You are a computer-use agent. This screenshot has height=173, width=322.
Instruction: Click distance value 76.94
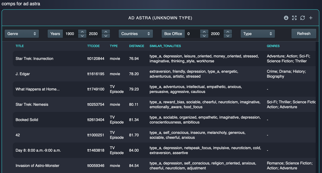(x=134, y=59)
